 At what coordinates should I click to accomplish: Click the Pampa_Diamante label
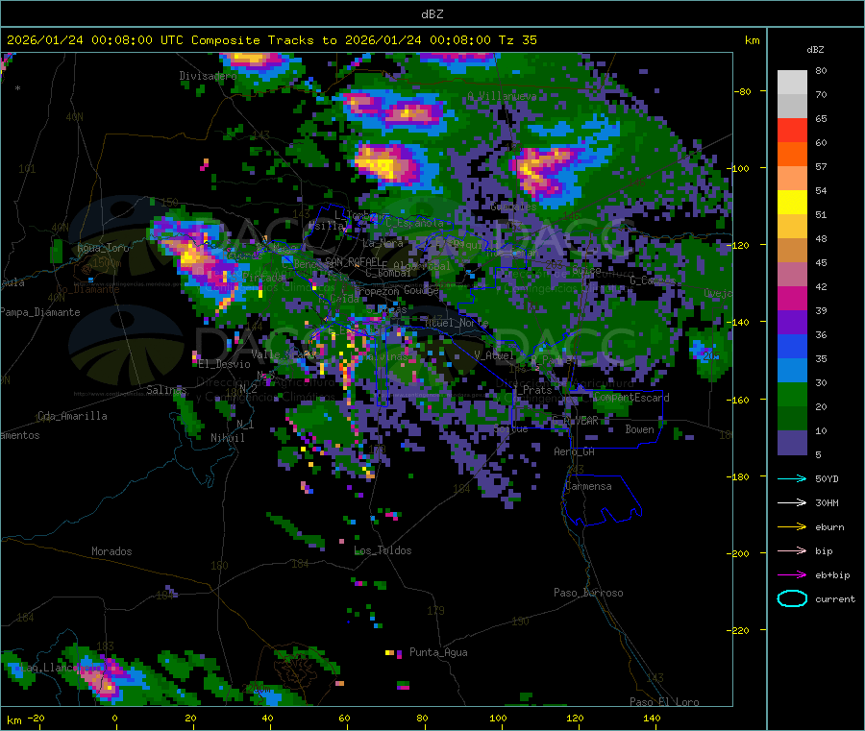tap(40, 312)
